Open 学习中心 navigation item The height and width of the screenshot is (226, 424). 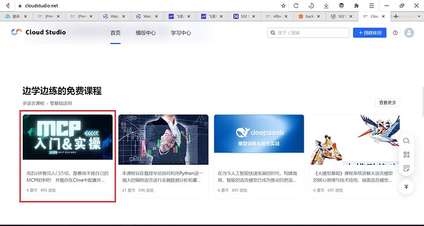181,33
